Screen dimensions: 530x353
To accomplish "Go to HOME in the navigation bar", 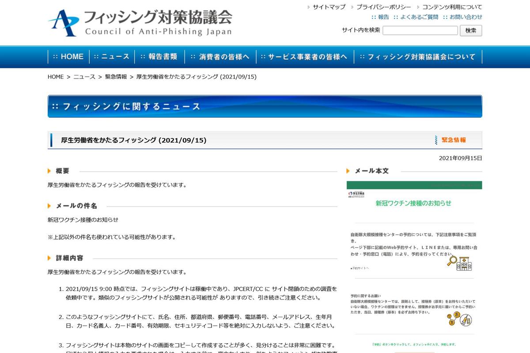I will 68,56.
